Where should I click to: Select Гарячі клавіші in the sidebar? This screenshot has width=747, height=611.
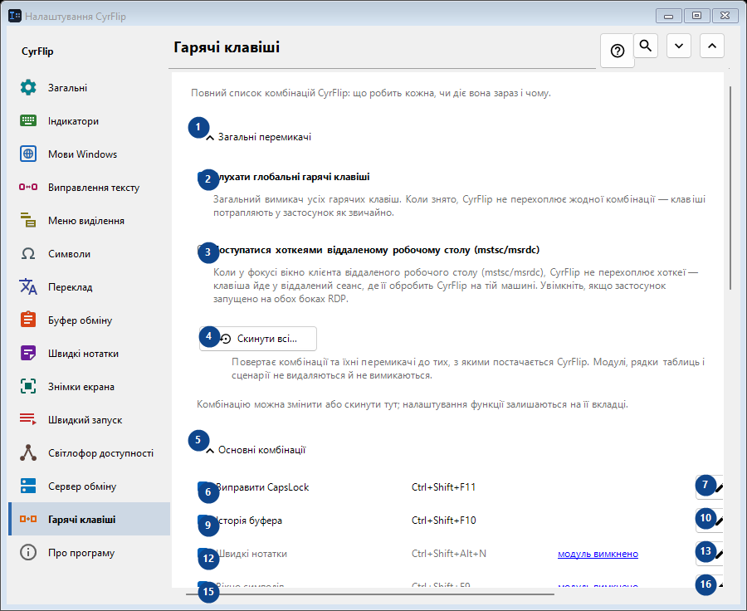click(x=89, y=519)
